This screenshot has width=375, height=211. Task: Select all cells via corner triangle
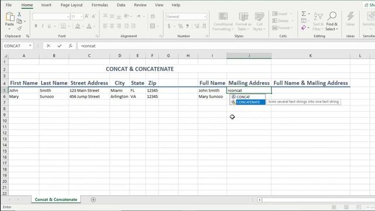[x=5, y=56]
